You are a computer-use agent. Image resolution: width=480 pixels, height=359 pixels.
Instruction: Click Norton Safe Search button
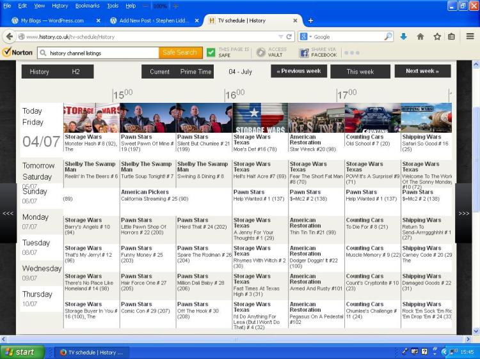(180, 53)
